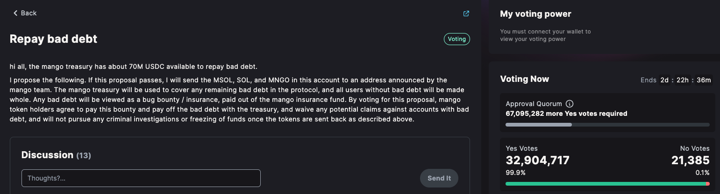
Task: Open proposal in external link icon
Action: 466,13
